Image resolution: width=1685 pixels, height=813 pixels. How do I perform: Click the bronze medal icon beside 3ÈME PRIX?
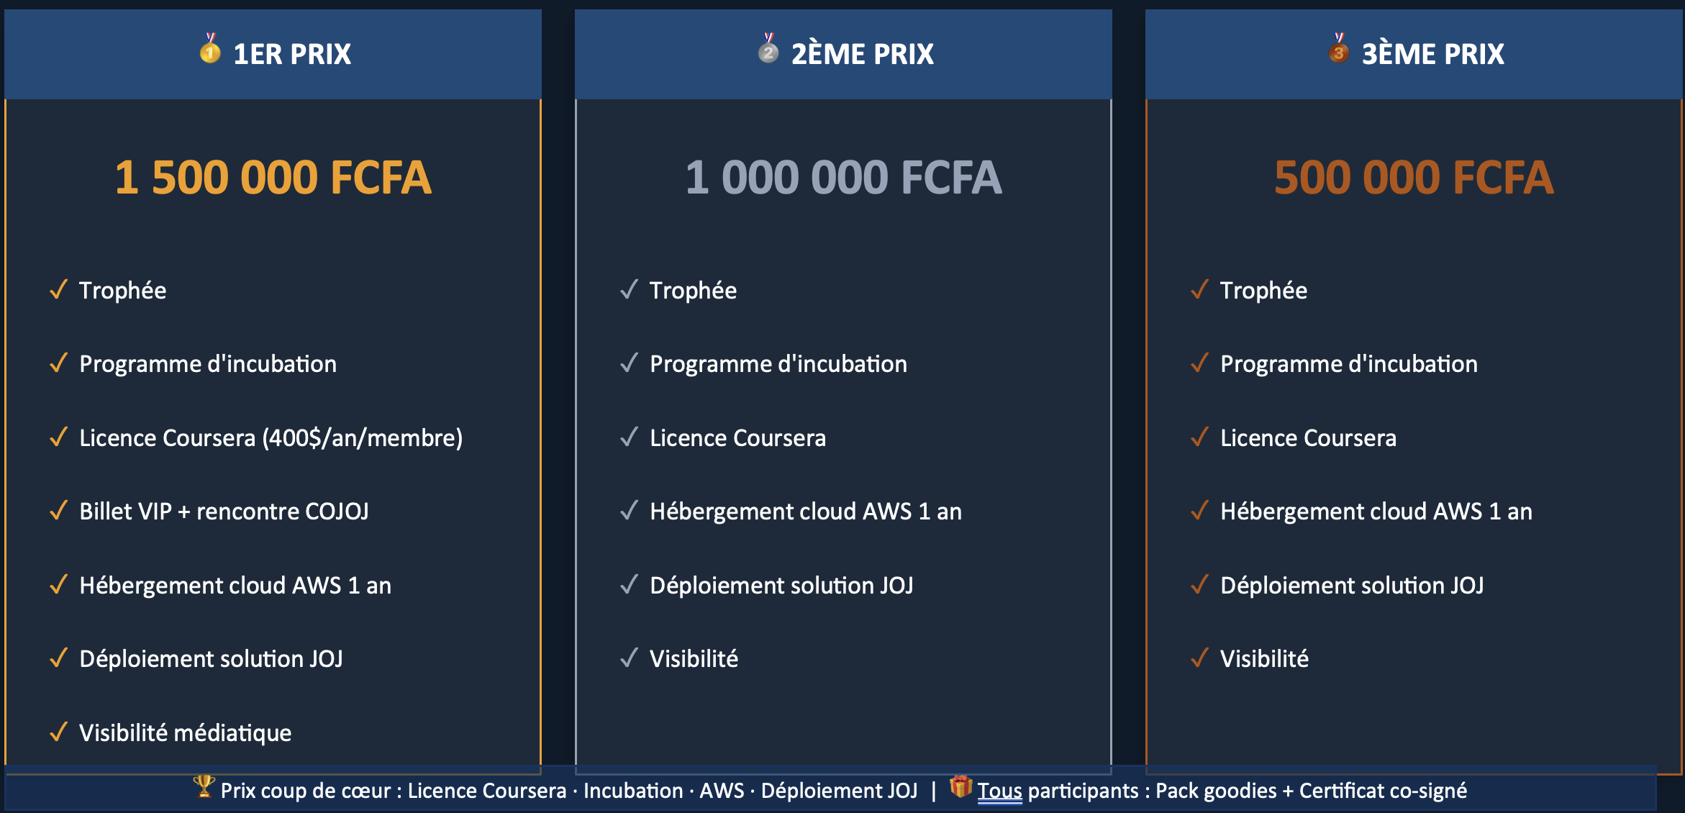(x=1339, y=49)
